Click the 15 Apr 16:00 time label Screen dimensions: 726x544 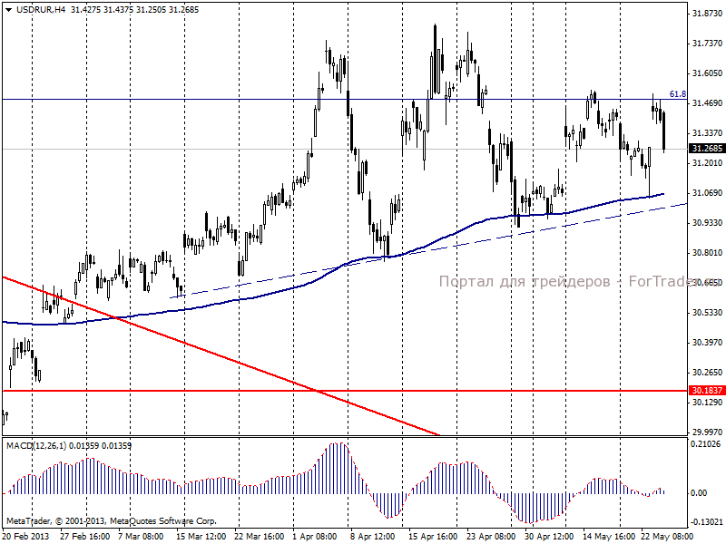[433, 537]
